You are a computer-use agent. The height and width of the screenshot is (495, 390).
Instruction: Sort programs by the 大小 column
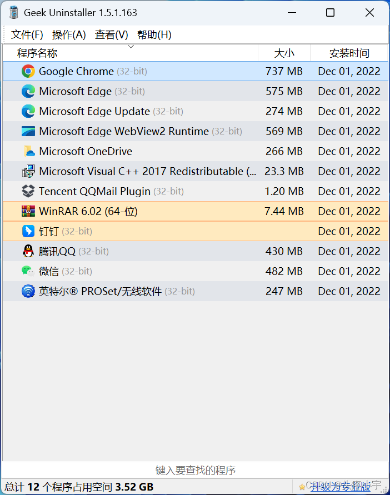284,53
